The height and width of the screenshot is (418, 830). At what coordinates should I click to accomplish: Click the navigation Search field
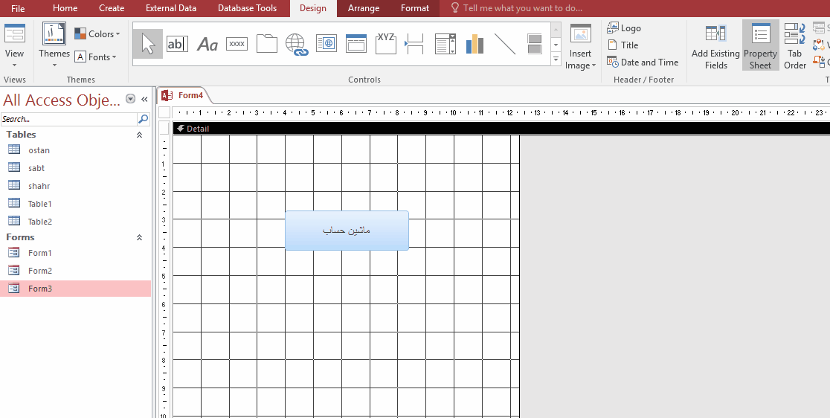pyautogui.click(x=69, y=119)
